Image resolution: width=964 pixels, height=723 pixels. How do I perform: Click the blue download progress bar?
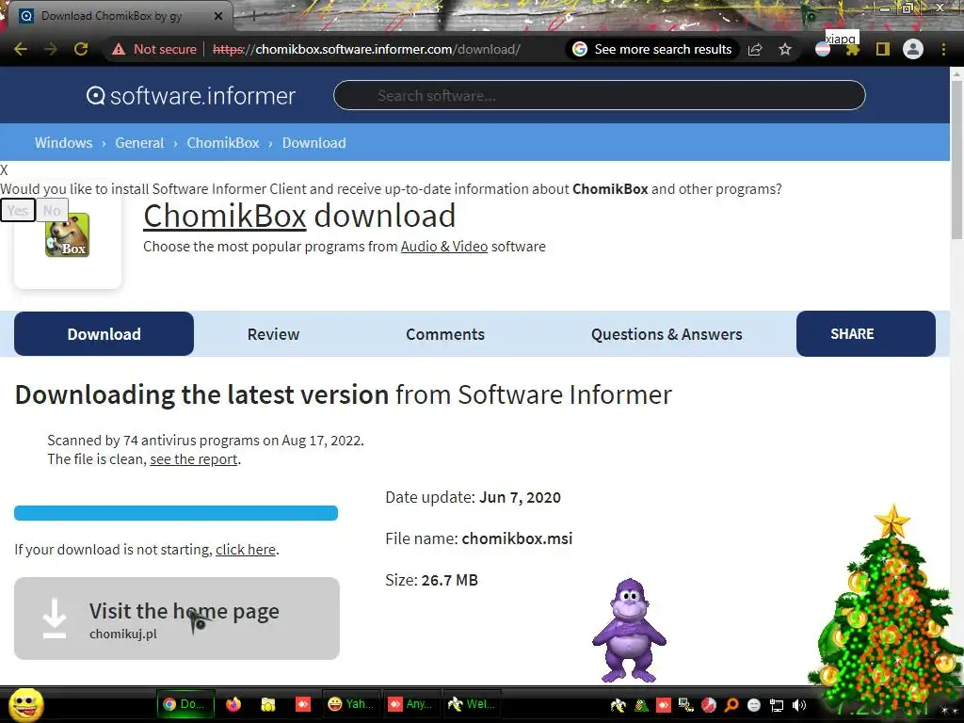point(176,513)
